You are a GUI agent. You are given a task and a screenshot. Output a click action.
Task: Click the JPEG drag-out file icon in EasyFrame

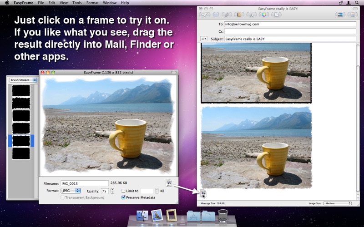pyautogui.click(x=169, y=183)
